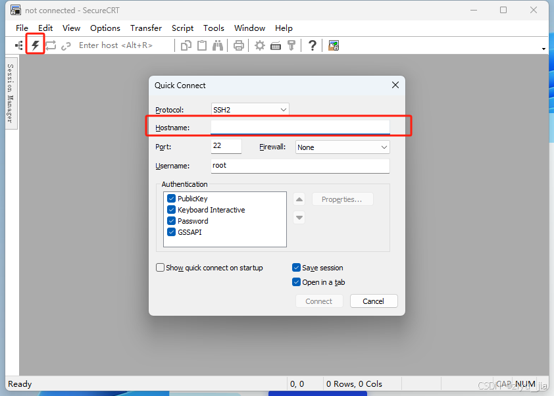
Task: Move selected authentication method up
Action: pyautogui.click(x=299, y=199)
